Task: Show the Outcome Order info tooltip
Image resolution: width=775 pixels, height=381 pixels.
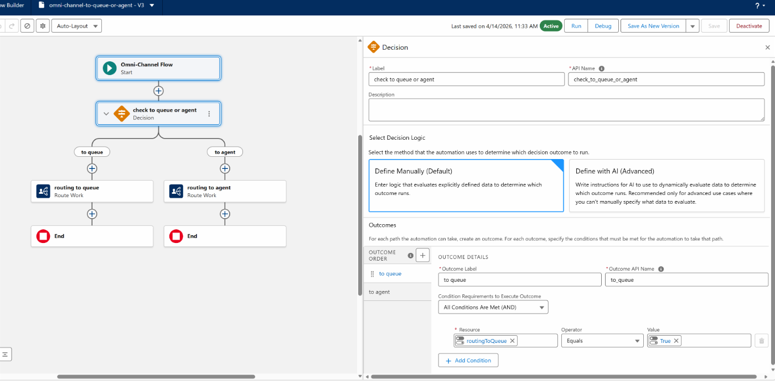Action: pos(410,256)
